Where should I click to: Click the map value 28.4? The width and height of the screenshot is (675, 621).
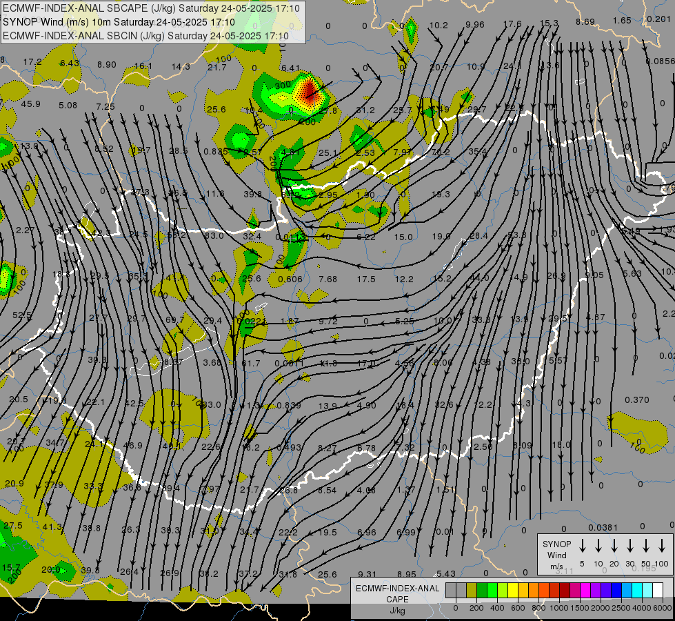click(x=478, y=235)
